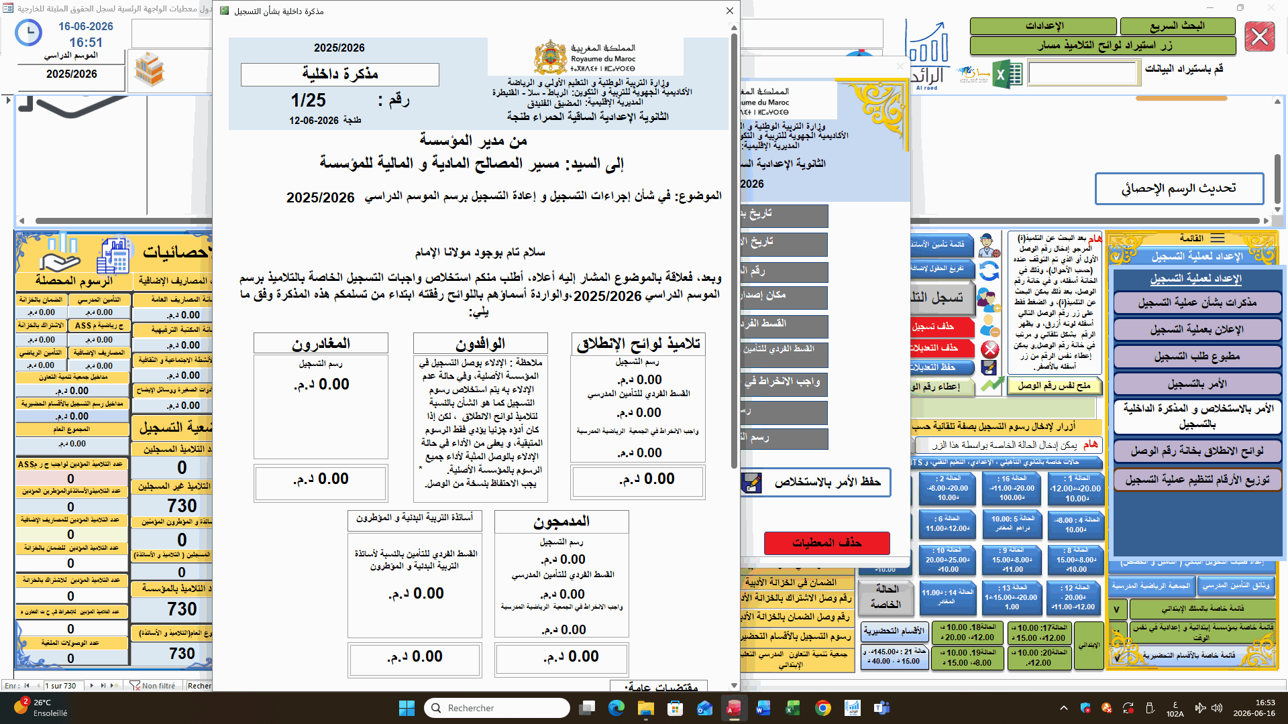Show hidden system tray icons chevron
Viewport: 1288px width, 724px height.
[1063, 708]
